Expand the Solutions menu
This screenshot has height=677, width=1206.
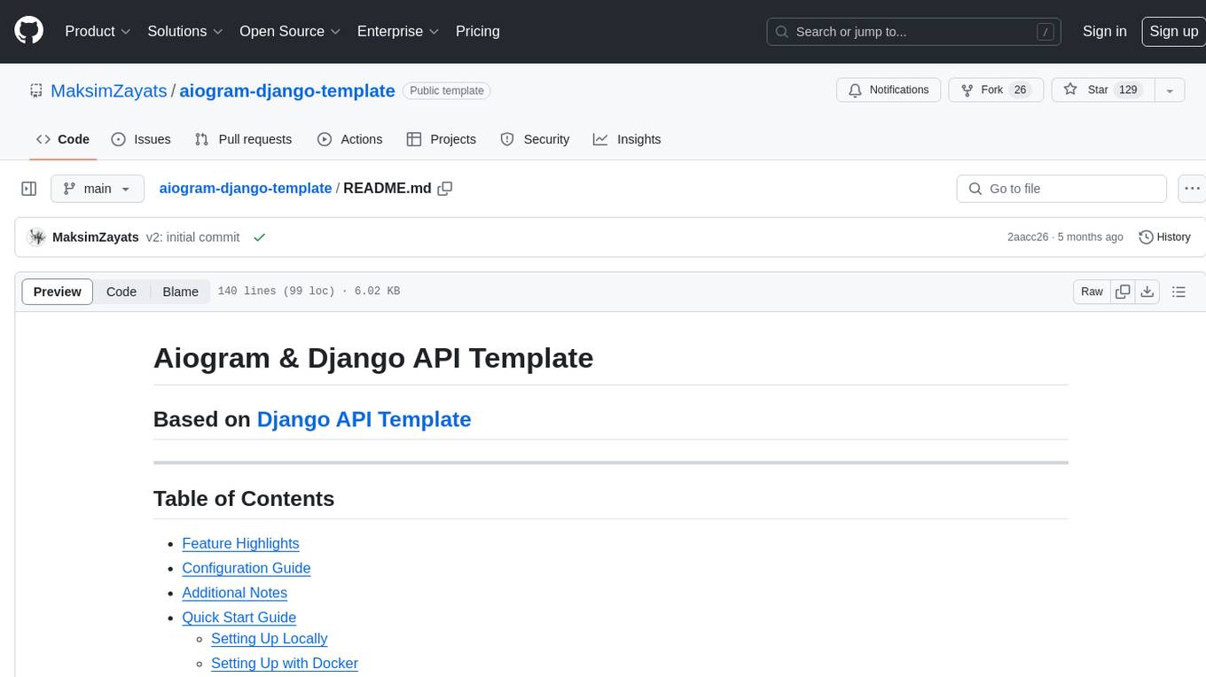click(x=185, y=31)
